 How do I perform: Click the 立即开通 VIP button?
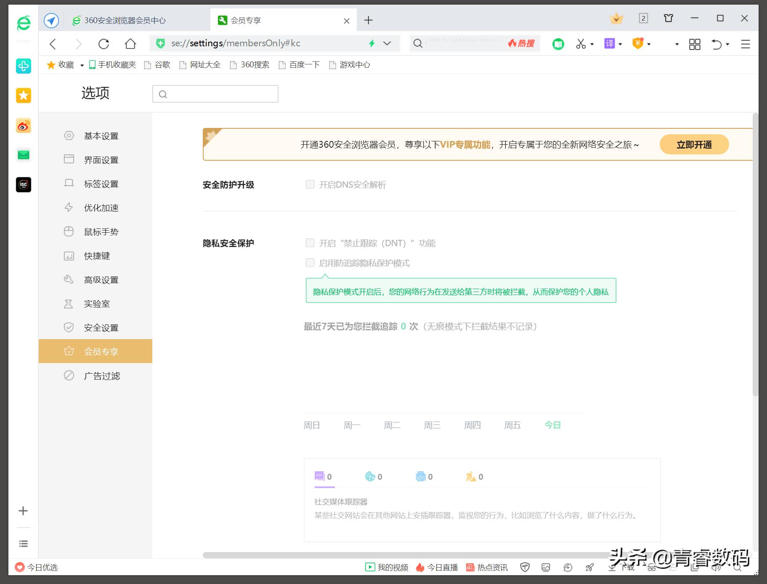tap(694, 144)
